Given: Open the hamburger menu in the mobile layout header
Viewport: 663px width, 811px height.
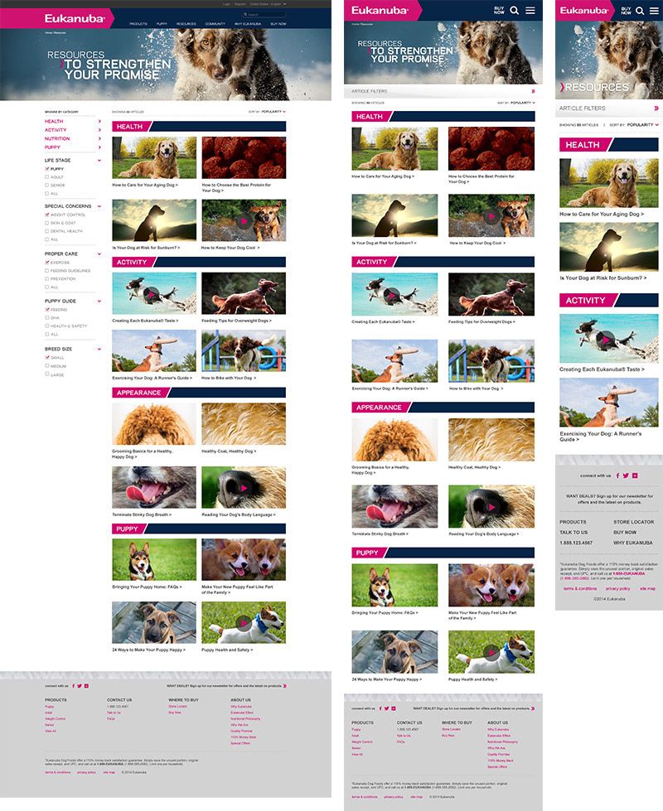Looking at the screenshot, I should [654, 10].
